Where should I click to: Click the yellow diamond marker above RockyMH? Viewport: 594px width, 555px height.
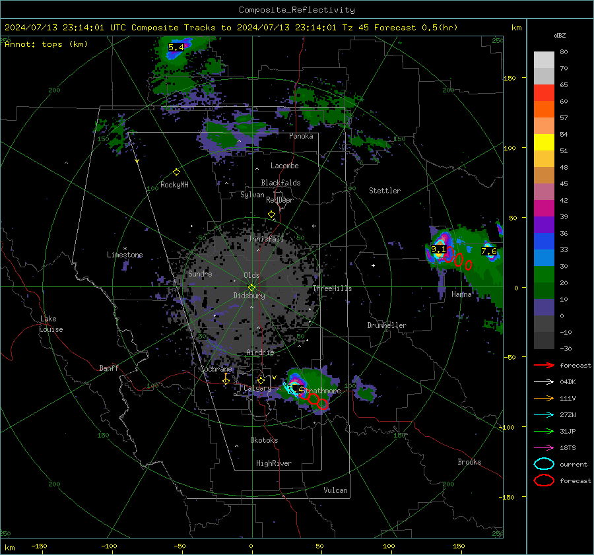coord(176,172)
